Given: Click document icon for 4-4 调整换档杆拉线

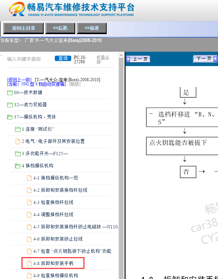Looking at the screenshot, I should pos(29,215).
